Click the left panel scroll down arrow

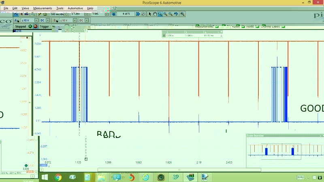pyautogui.click(x=36, y=172)
